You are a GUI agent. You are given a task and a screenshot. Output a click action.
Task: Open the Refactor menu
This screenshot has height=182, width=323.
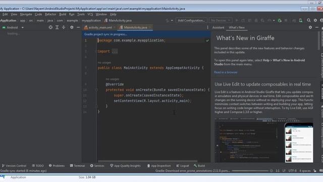tap(50, 14)
